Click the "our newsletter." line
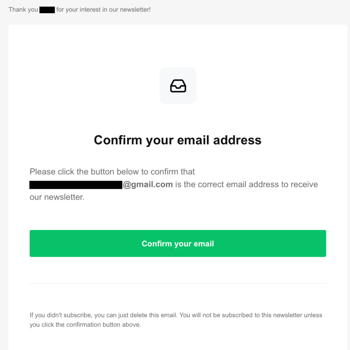 click(x=57, y=197)
